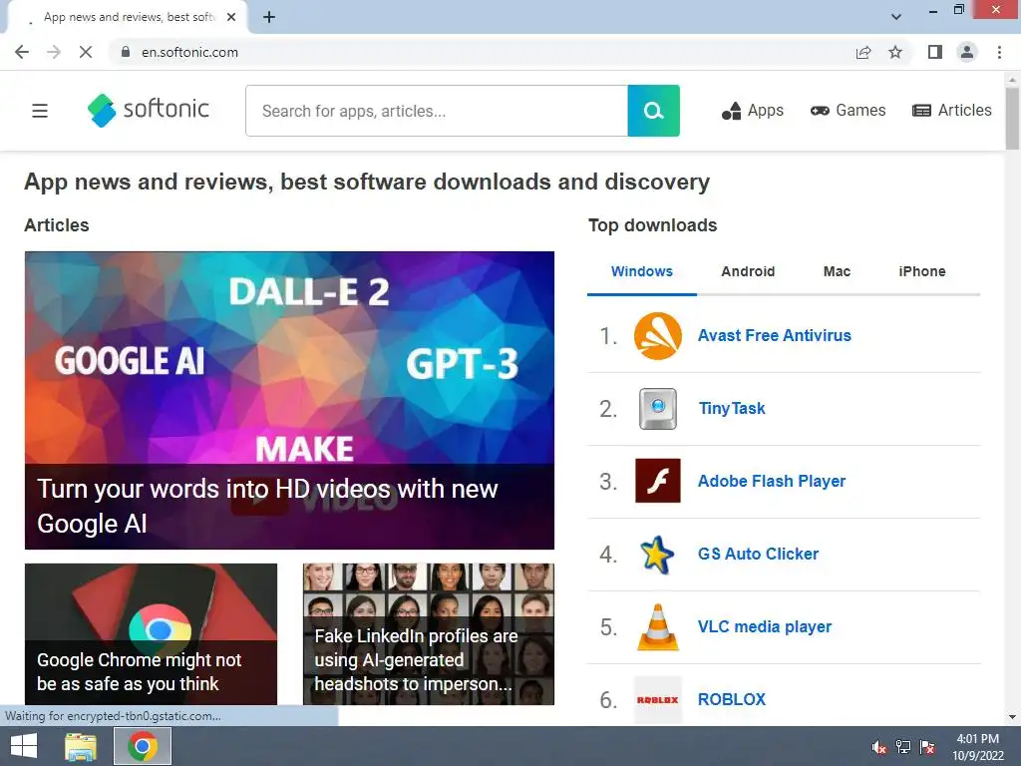Click the Adobe Flash Player icon

coord(658,481)
